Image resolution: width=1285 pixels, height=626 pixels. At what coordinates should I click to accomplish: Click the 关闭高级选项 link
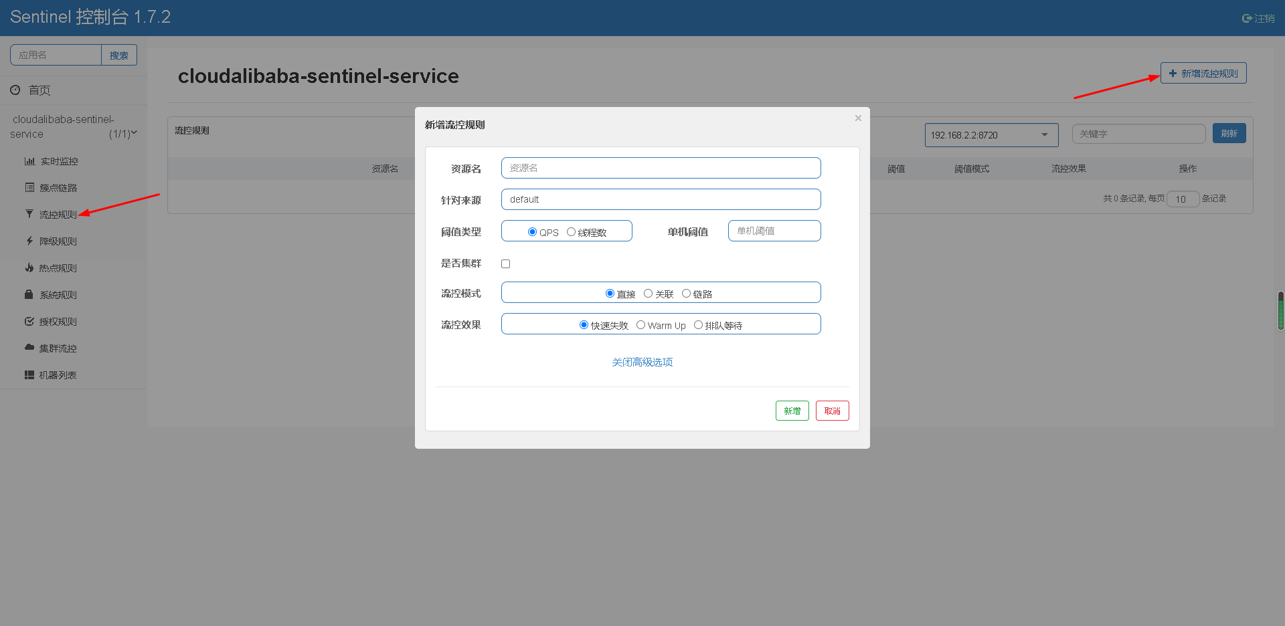point(642,362)
